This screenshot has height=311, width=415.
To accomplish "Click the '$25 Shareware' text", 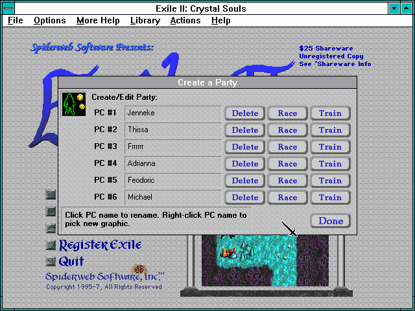I will click(x=326, y=49).
